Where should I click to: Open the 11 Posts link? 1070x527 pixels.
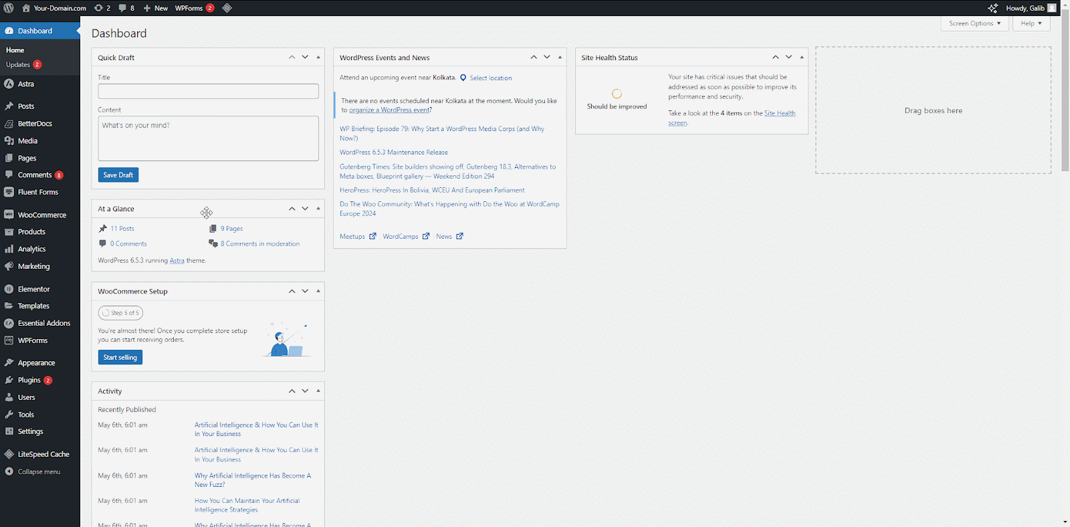point(122,229)
